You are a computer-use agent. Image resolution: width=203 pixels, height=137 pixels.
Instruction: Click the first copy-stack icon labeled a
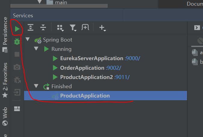(195, 53)
